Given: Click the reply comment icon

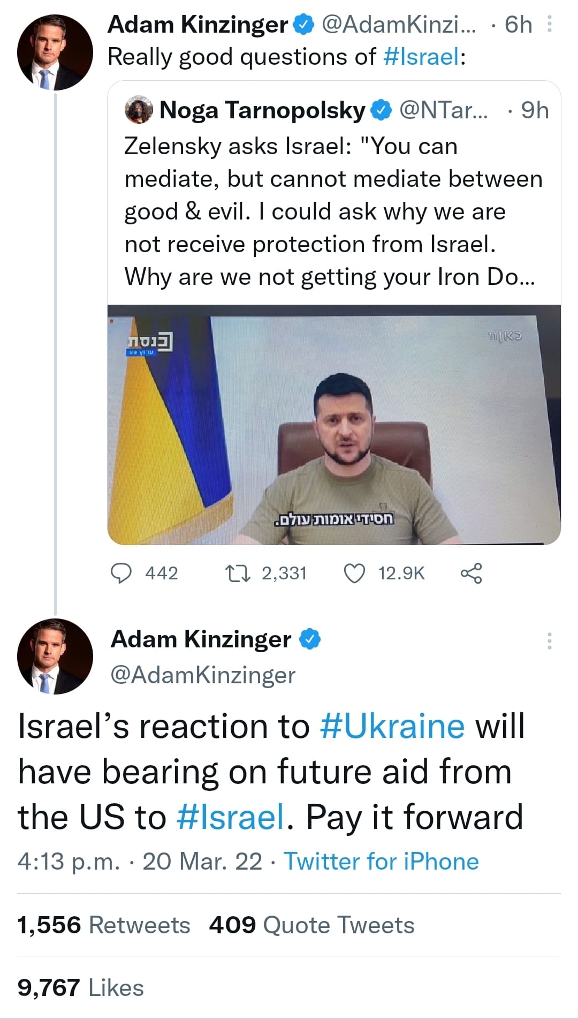Looking at the screenshot, I should (121, 573).
